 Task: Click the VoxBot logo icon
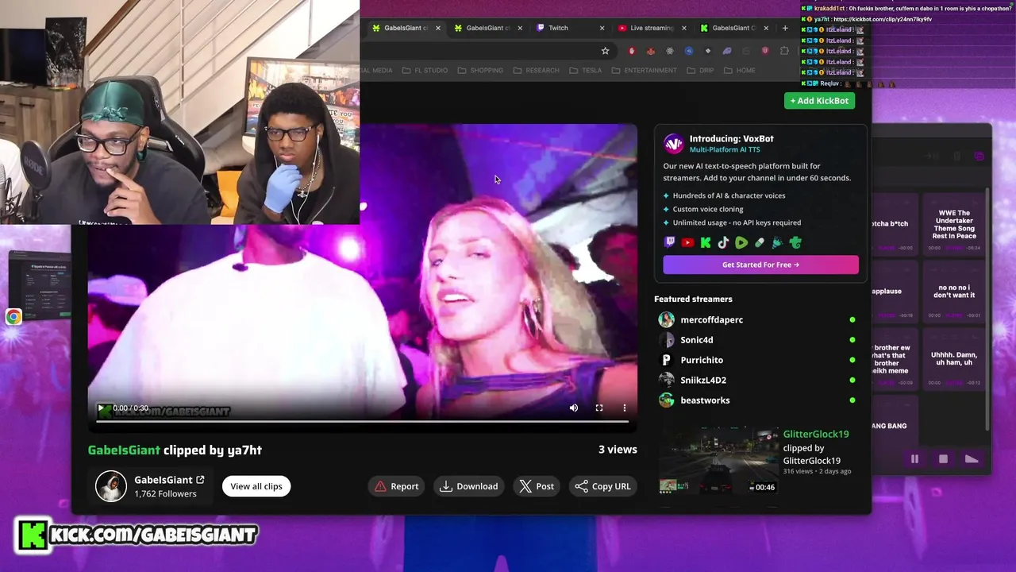[x=673, y=144]
